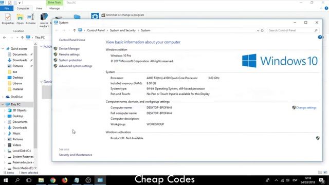Click the volume icon in system tray
The width and height of the screenshot is (329, 185).
coord(288,180)
